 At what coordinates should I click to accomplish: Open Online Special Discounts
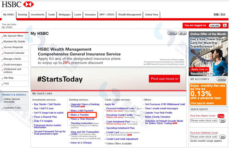click(x=11, y=101)
